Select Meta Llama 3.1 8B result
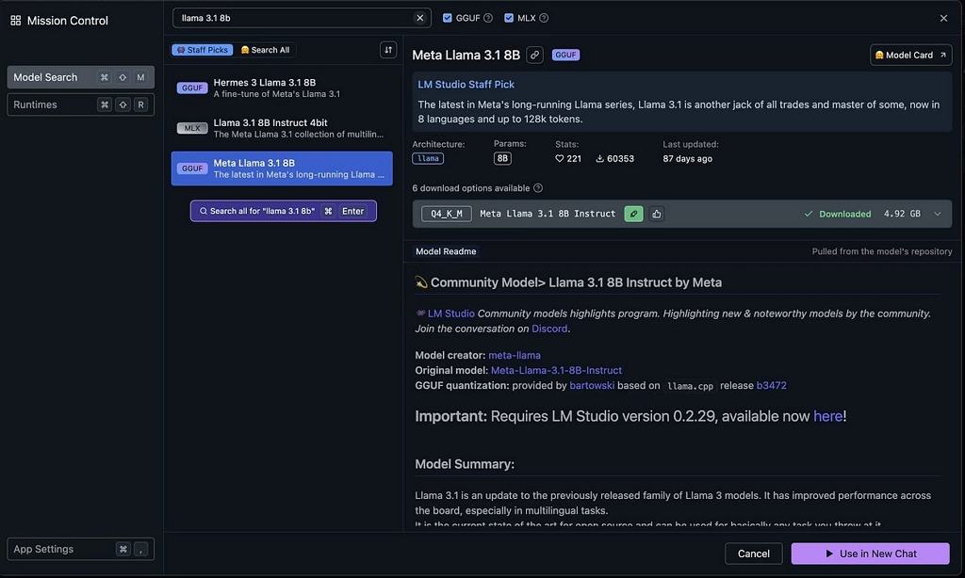Viewport: 965px width, 578px height. pyautogui.click(x=282, y=169)
